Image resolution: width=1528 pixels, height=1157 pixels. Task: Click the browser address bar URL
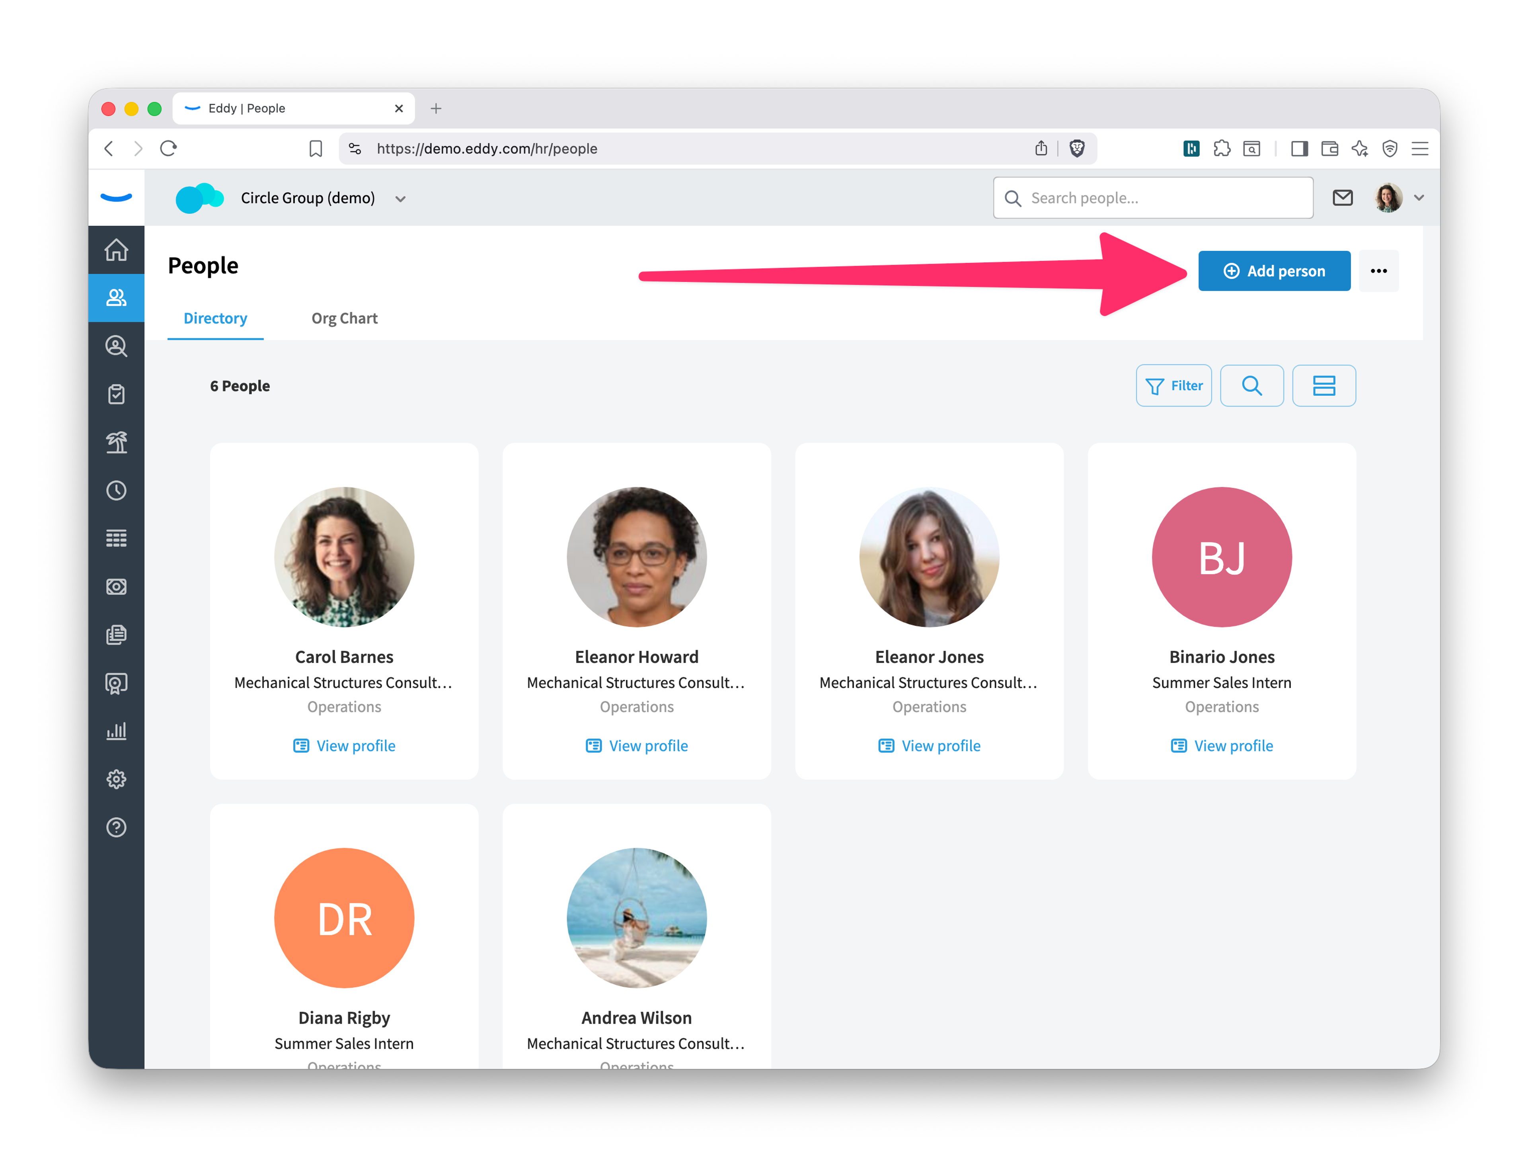click(x=487, y=149)
